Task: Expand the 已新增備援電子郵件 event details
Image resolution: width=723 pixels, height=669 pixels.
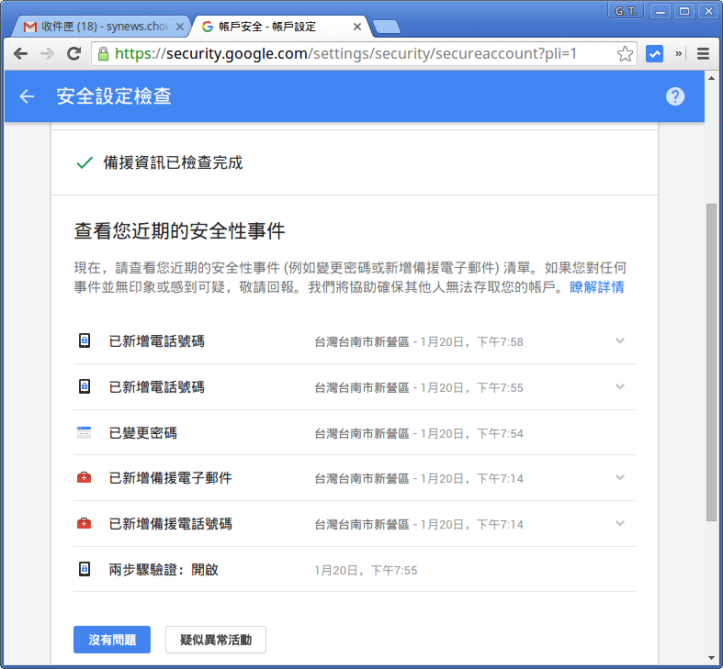Action: (620, 478)
